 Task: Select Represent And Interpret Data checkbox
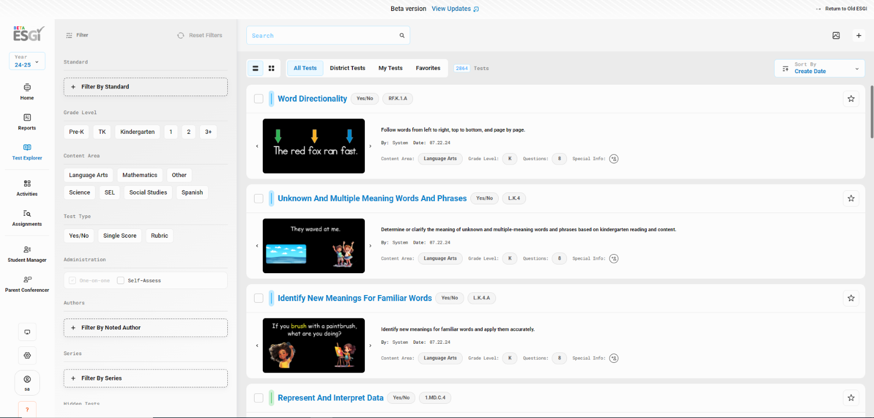tap(259, 398)
